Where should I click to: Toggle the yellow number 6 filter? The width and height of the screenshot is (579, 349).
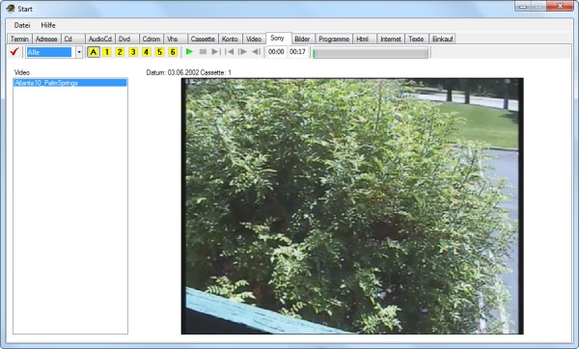(173, 52)
